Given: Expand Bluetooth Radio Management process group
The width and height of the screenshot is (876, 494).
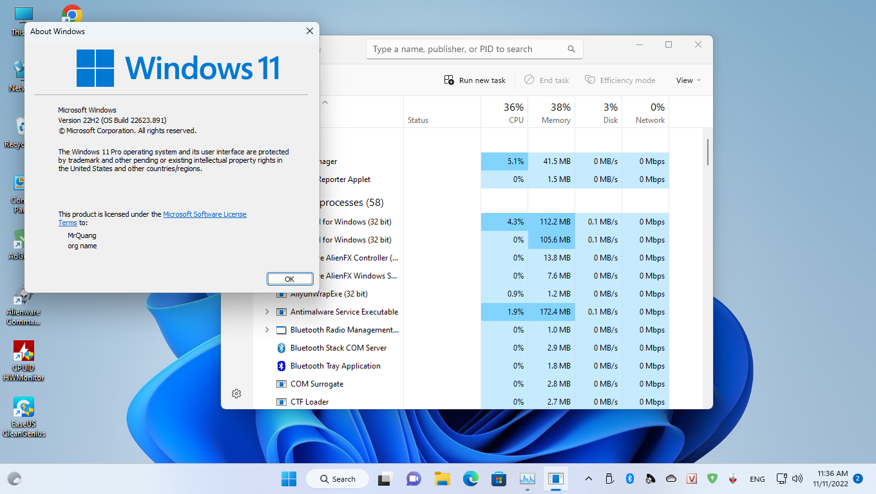Looking at the screenshot, I should point(267,330).
